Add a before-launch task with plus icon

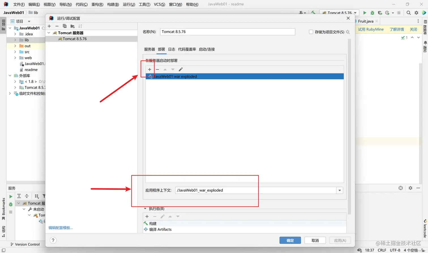click(147, 217)
